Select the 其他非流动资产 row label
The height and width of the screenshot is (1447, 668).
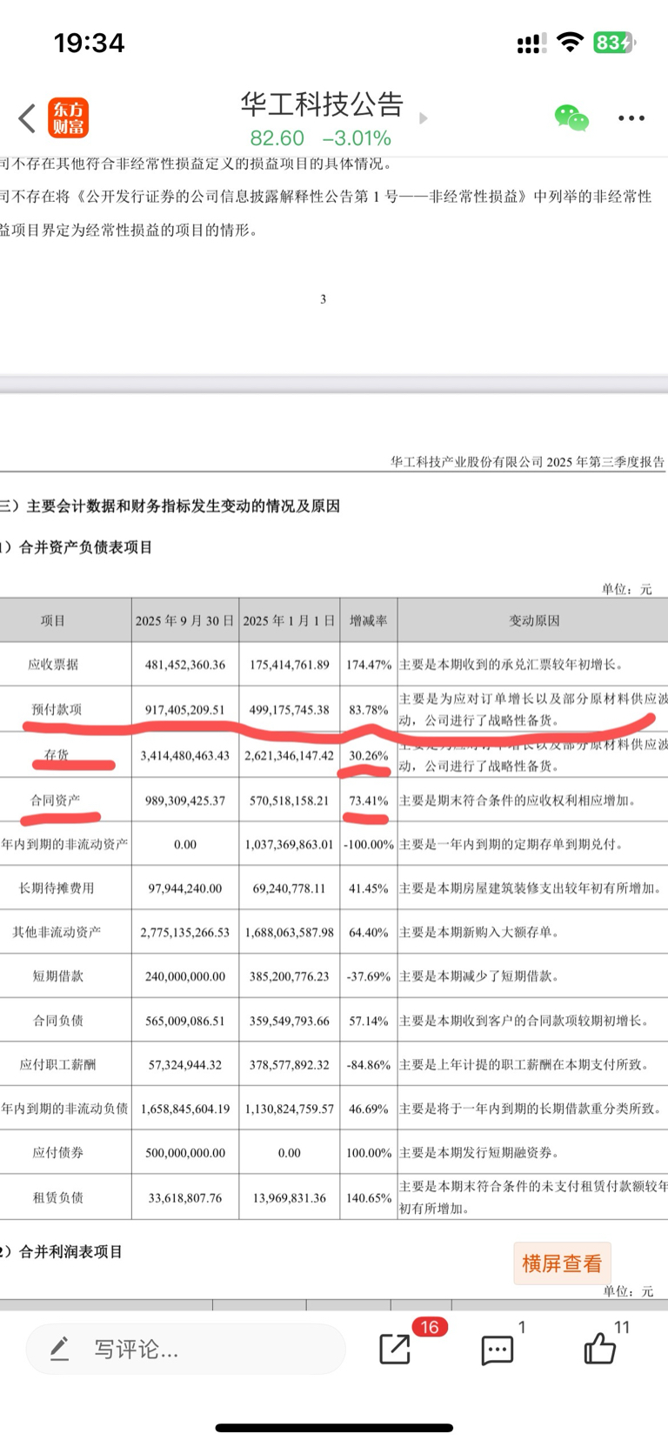(x=57, y=932)
